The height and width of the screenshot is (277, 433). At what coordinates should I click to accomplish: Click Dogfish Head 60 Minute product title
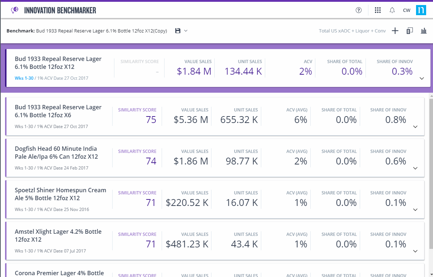coord(56,153)
